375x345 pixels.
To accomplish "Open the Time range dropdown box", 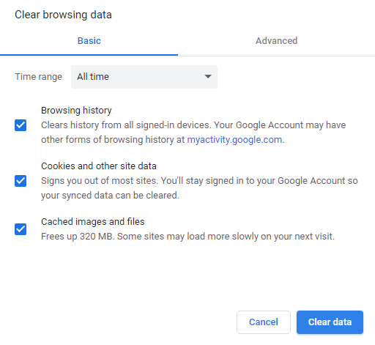I will point(144,77).
